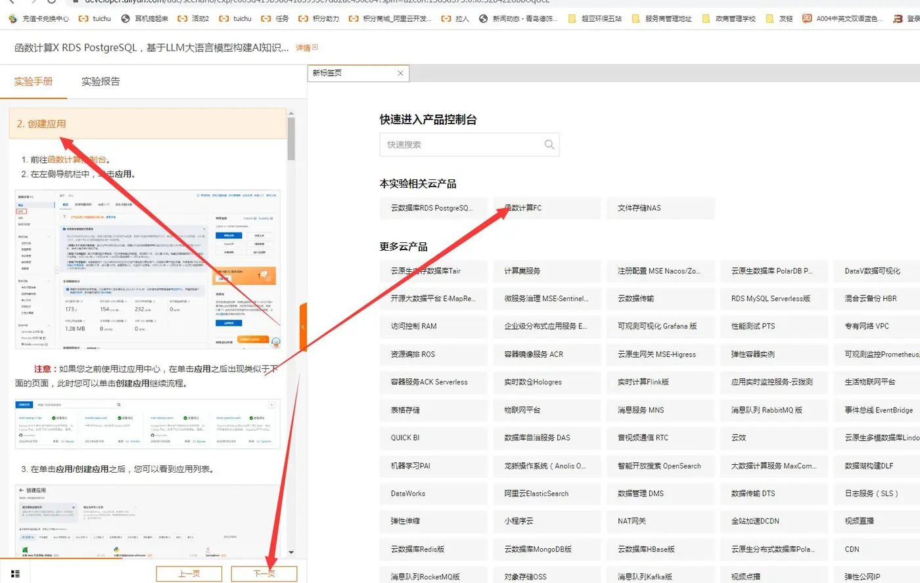Open 云数据库RDS PostgreSQL console
The width and height of the screenshot is (920, 583).
434,208
